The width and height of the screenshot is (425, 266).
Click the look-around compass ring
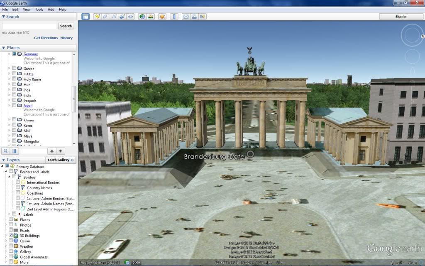(412, 35)
